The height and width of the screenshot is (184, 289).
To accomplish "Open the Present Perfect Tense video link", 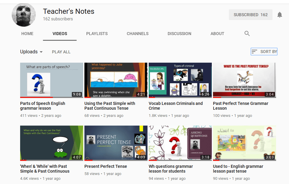I will [x=106, y=166].
